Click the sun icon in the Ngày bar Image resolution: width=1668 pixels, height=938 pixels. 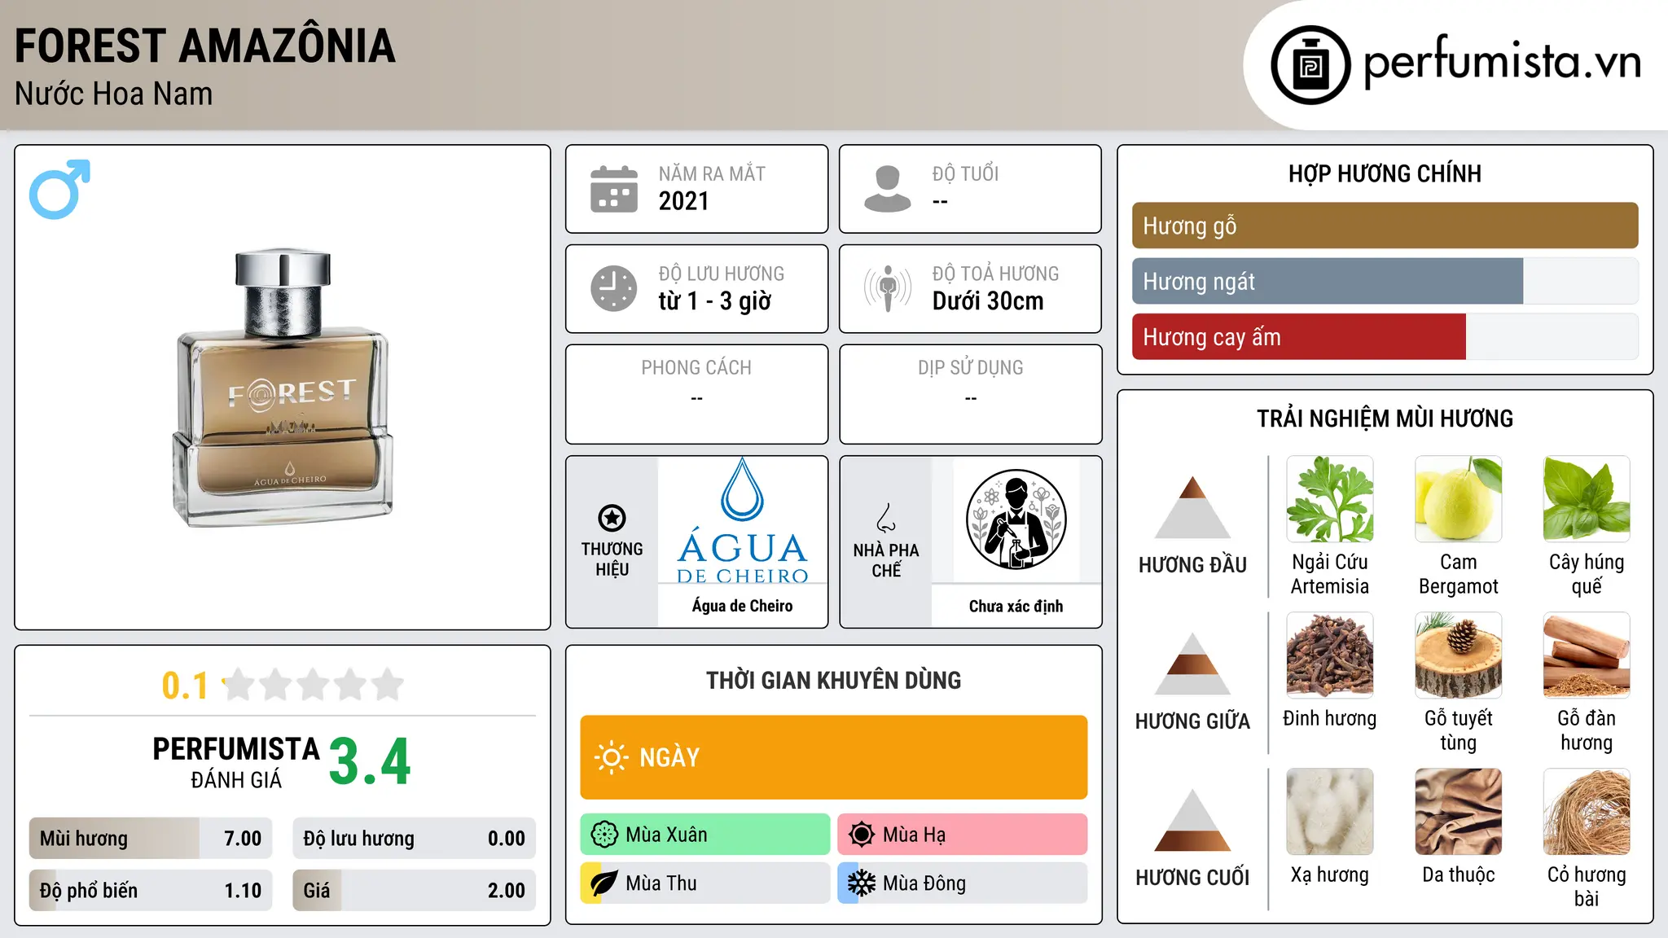pyautogui.click(x=611, y=757)
